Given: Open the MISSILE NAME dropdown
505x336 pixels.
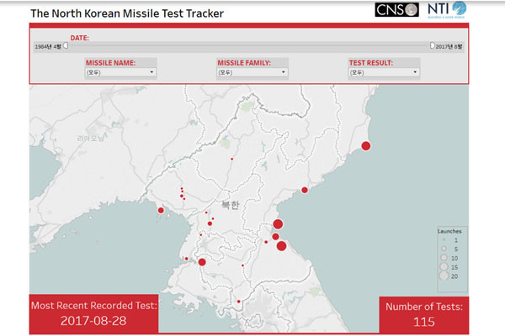Looking at the screenshot, I should pos(120,72).
